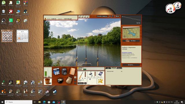Image resolution: width=185 pixels, height=104 pixels.
Task: Open the Steam desktop shortcut
Action: click(55, 92)
